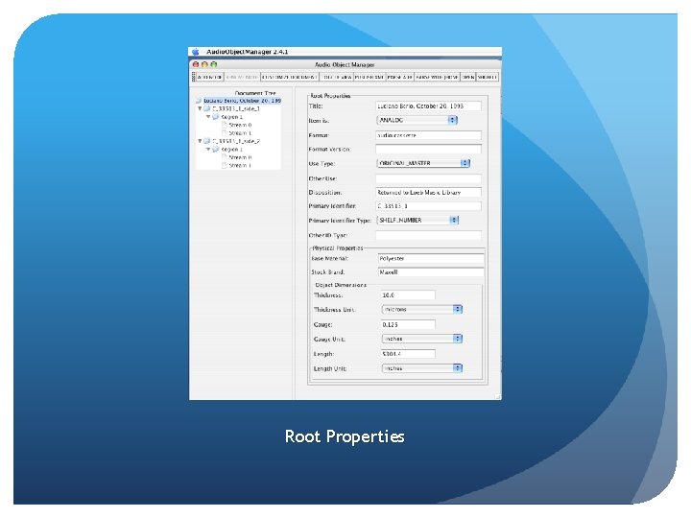Click the empty Other ID Type field
Image resolution: width=691 pixels, height=518 pixels.
click(428, 236)
